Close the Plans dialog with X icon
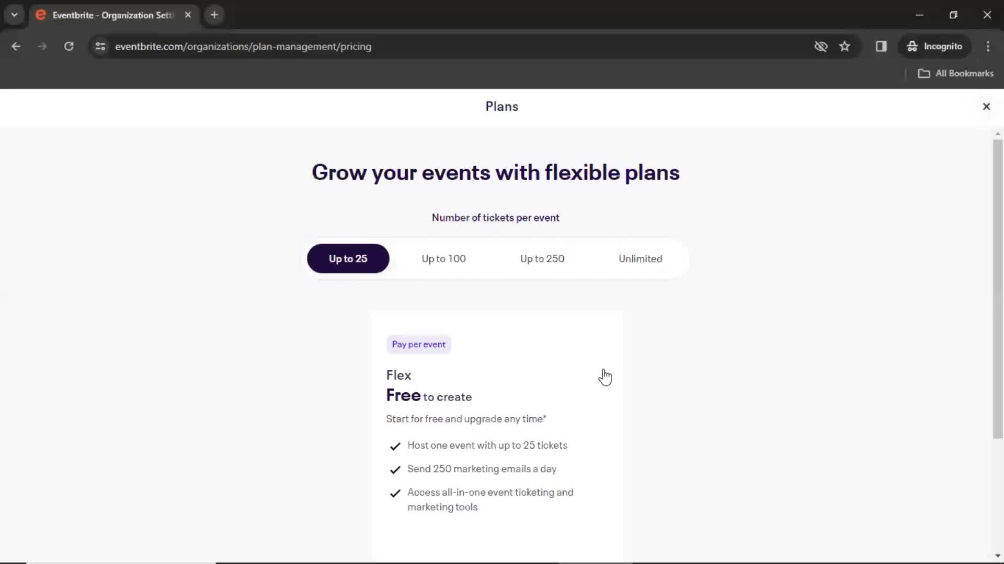The height and width of the screenshot is (564, 1004). point(986,107)
